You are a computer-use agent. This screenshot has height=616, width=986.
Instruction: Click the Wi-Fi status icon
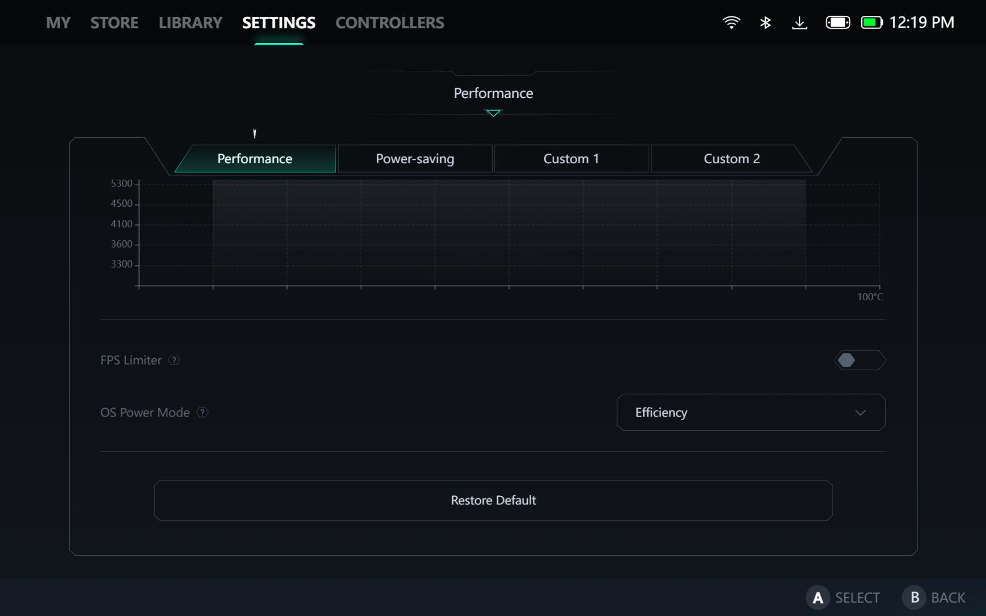coord(731,23)
